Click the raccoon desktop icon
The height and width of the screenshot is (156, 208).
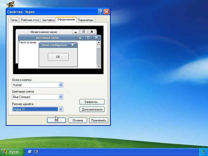click(x=10, y=4)
